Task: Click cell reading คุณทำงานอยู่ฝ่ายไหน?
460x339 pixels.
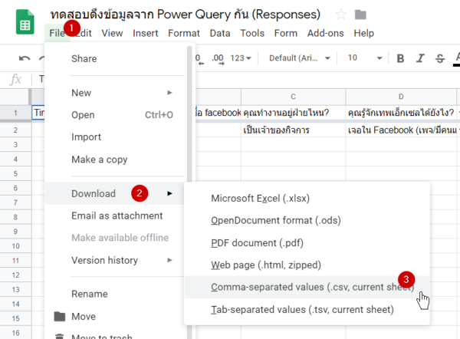Action: pos(293,113)
